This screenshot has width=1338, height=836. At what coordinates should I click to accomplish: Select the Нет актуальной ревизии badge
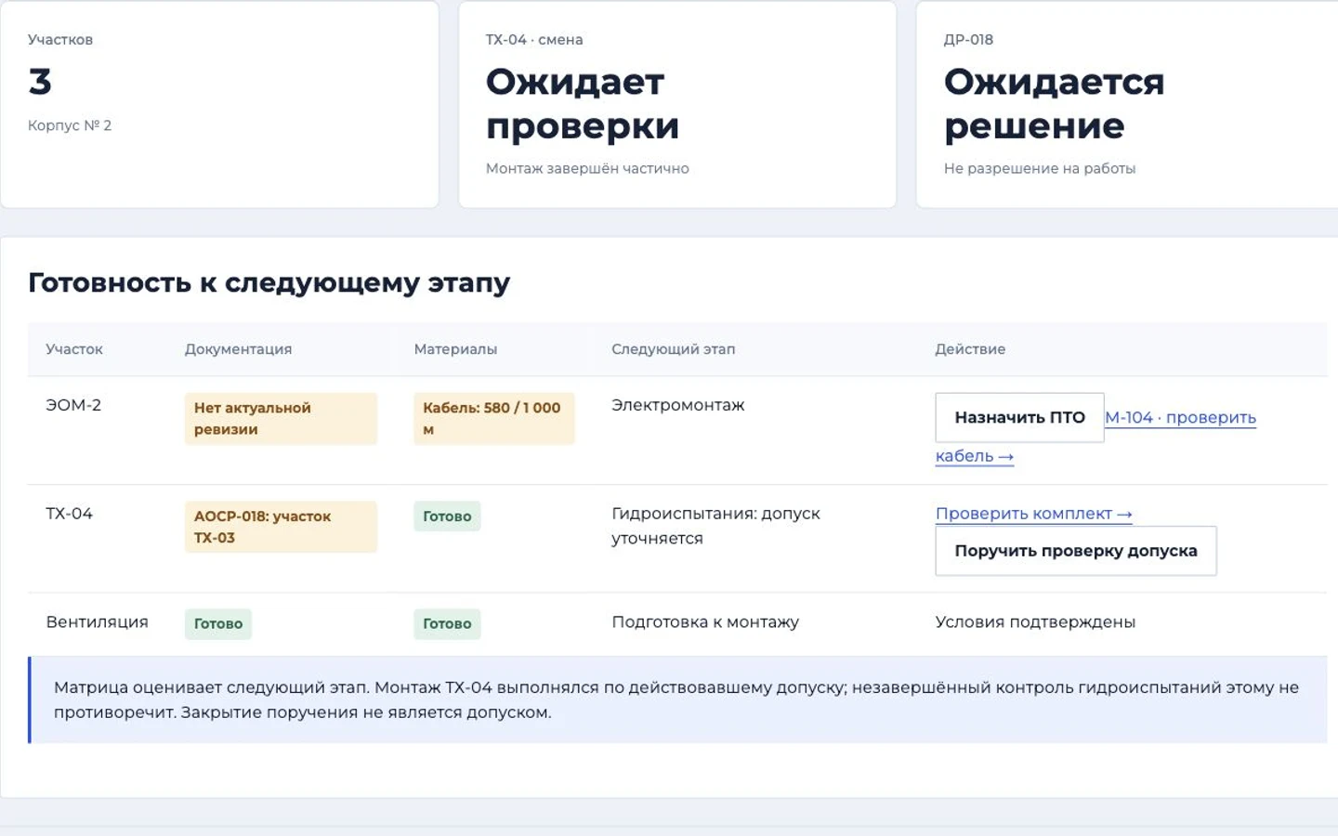[x=281, y=419]
